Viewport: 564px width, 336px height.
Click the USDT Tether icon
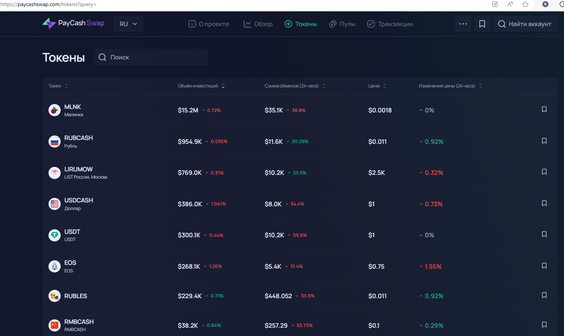pos(55,235)
